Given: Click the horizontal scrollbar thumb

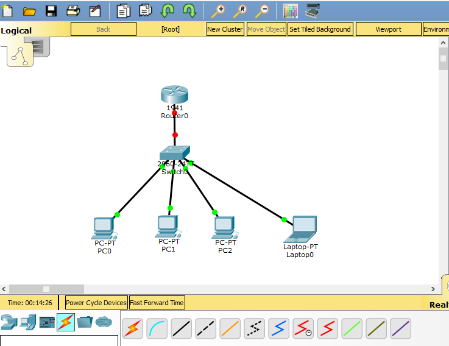Looking at the screenshot, I should click(x=46, y=289).
